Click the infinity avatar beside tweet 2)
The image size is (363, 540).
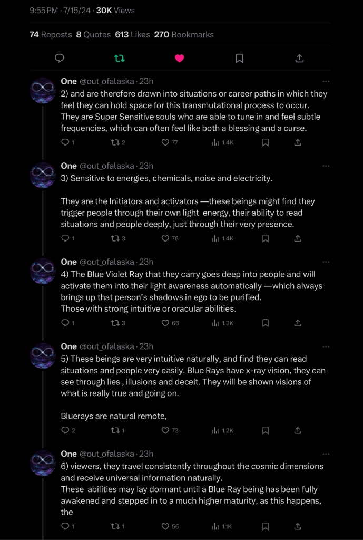point(43,91)
